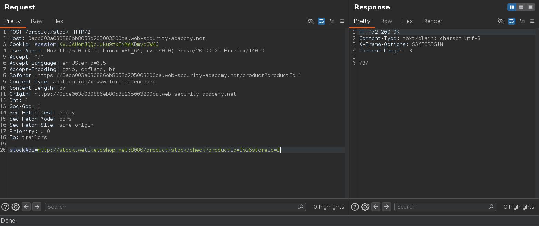Click the User-Agent header line
539x226 pixels.
[137, 51]
